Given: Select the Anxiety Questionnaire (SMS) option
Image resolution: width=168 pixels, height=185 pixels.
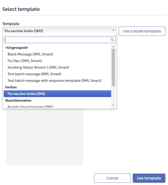Looking at the screenshot, I should pyautogui.click(x=30, y=107).
